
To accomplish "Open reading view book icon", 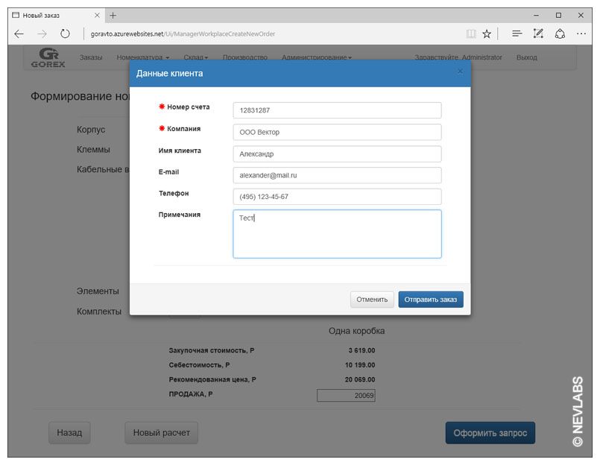I will coord(470,34).
